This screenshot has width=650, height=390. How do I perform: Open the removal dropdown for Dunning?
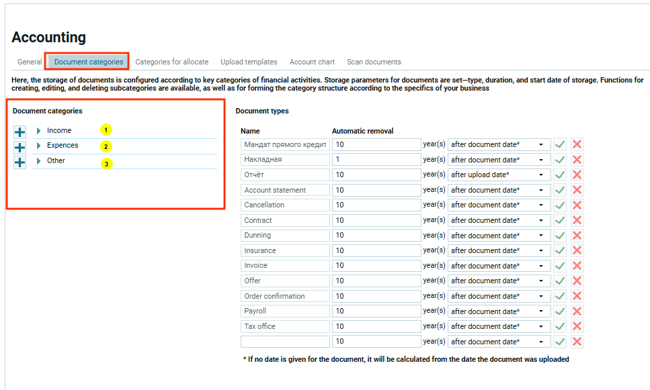pyautogui.click(x=498, y=236)
